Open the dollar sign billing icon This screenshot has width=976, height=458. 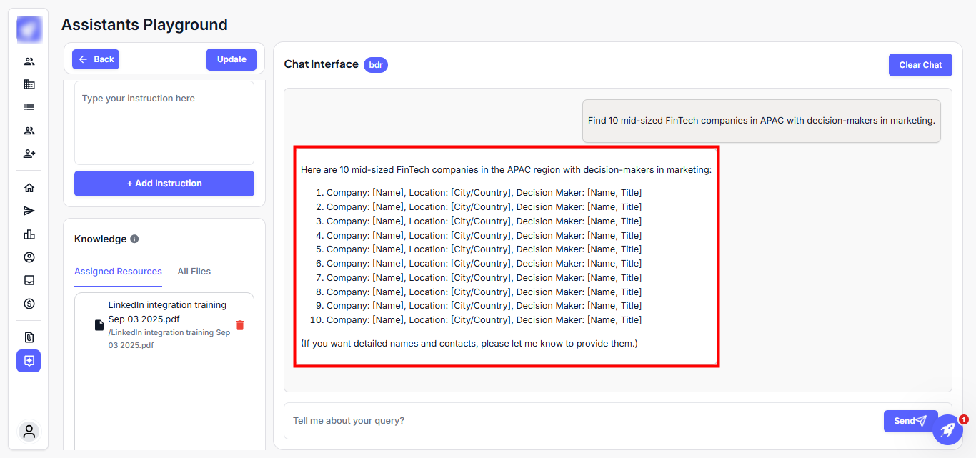tap(29, 304)
